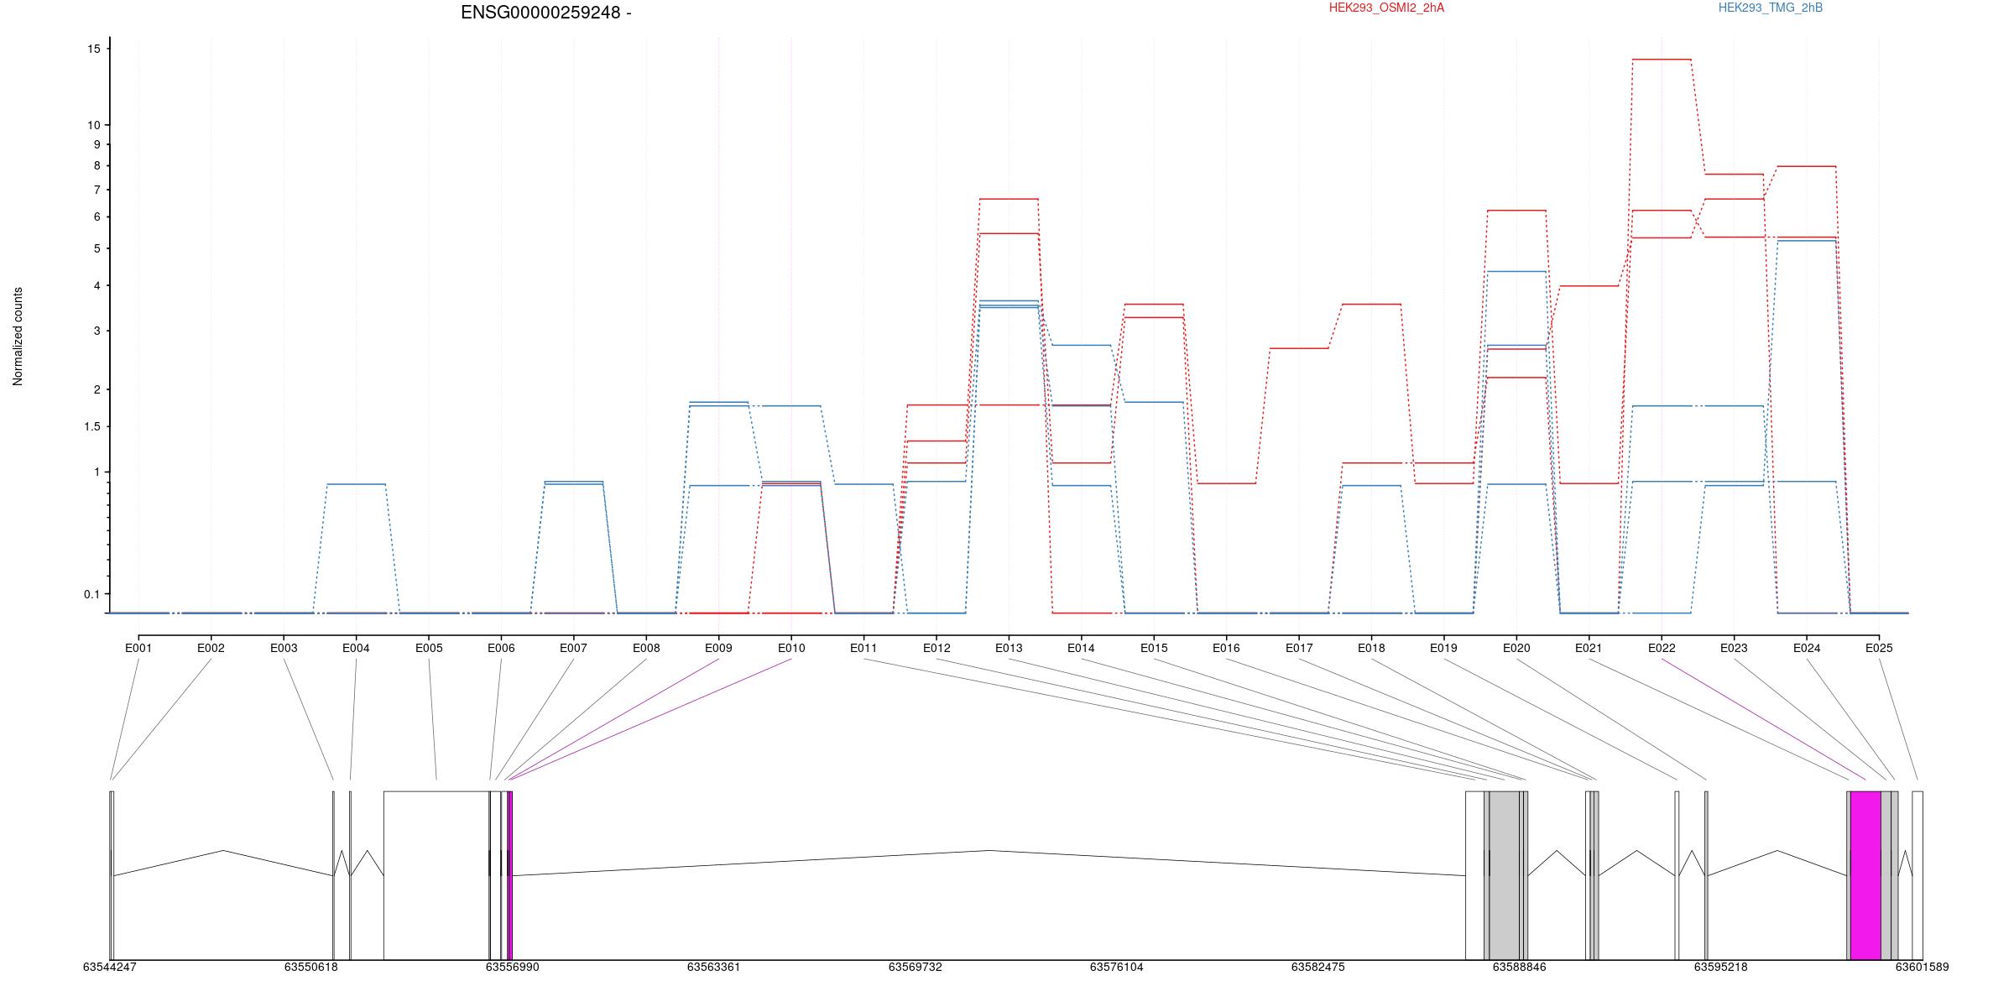Click the large magenta exon block in gene model

[x=1865, y=875]
